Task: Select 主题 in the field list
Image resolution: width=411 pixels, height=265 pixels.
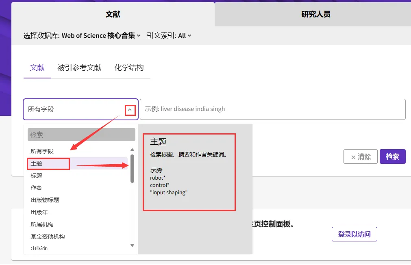Action: pos(37,164)
